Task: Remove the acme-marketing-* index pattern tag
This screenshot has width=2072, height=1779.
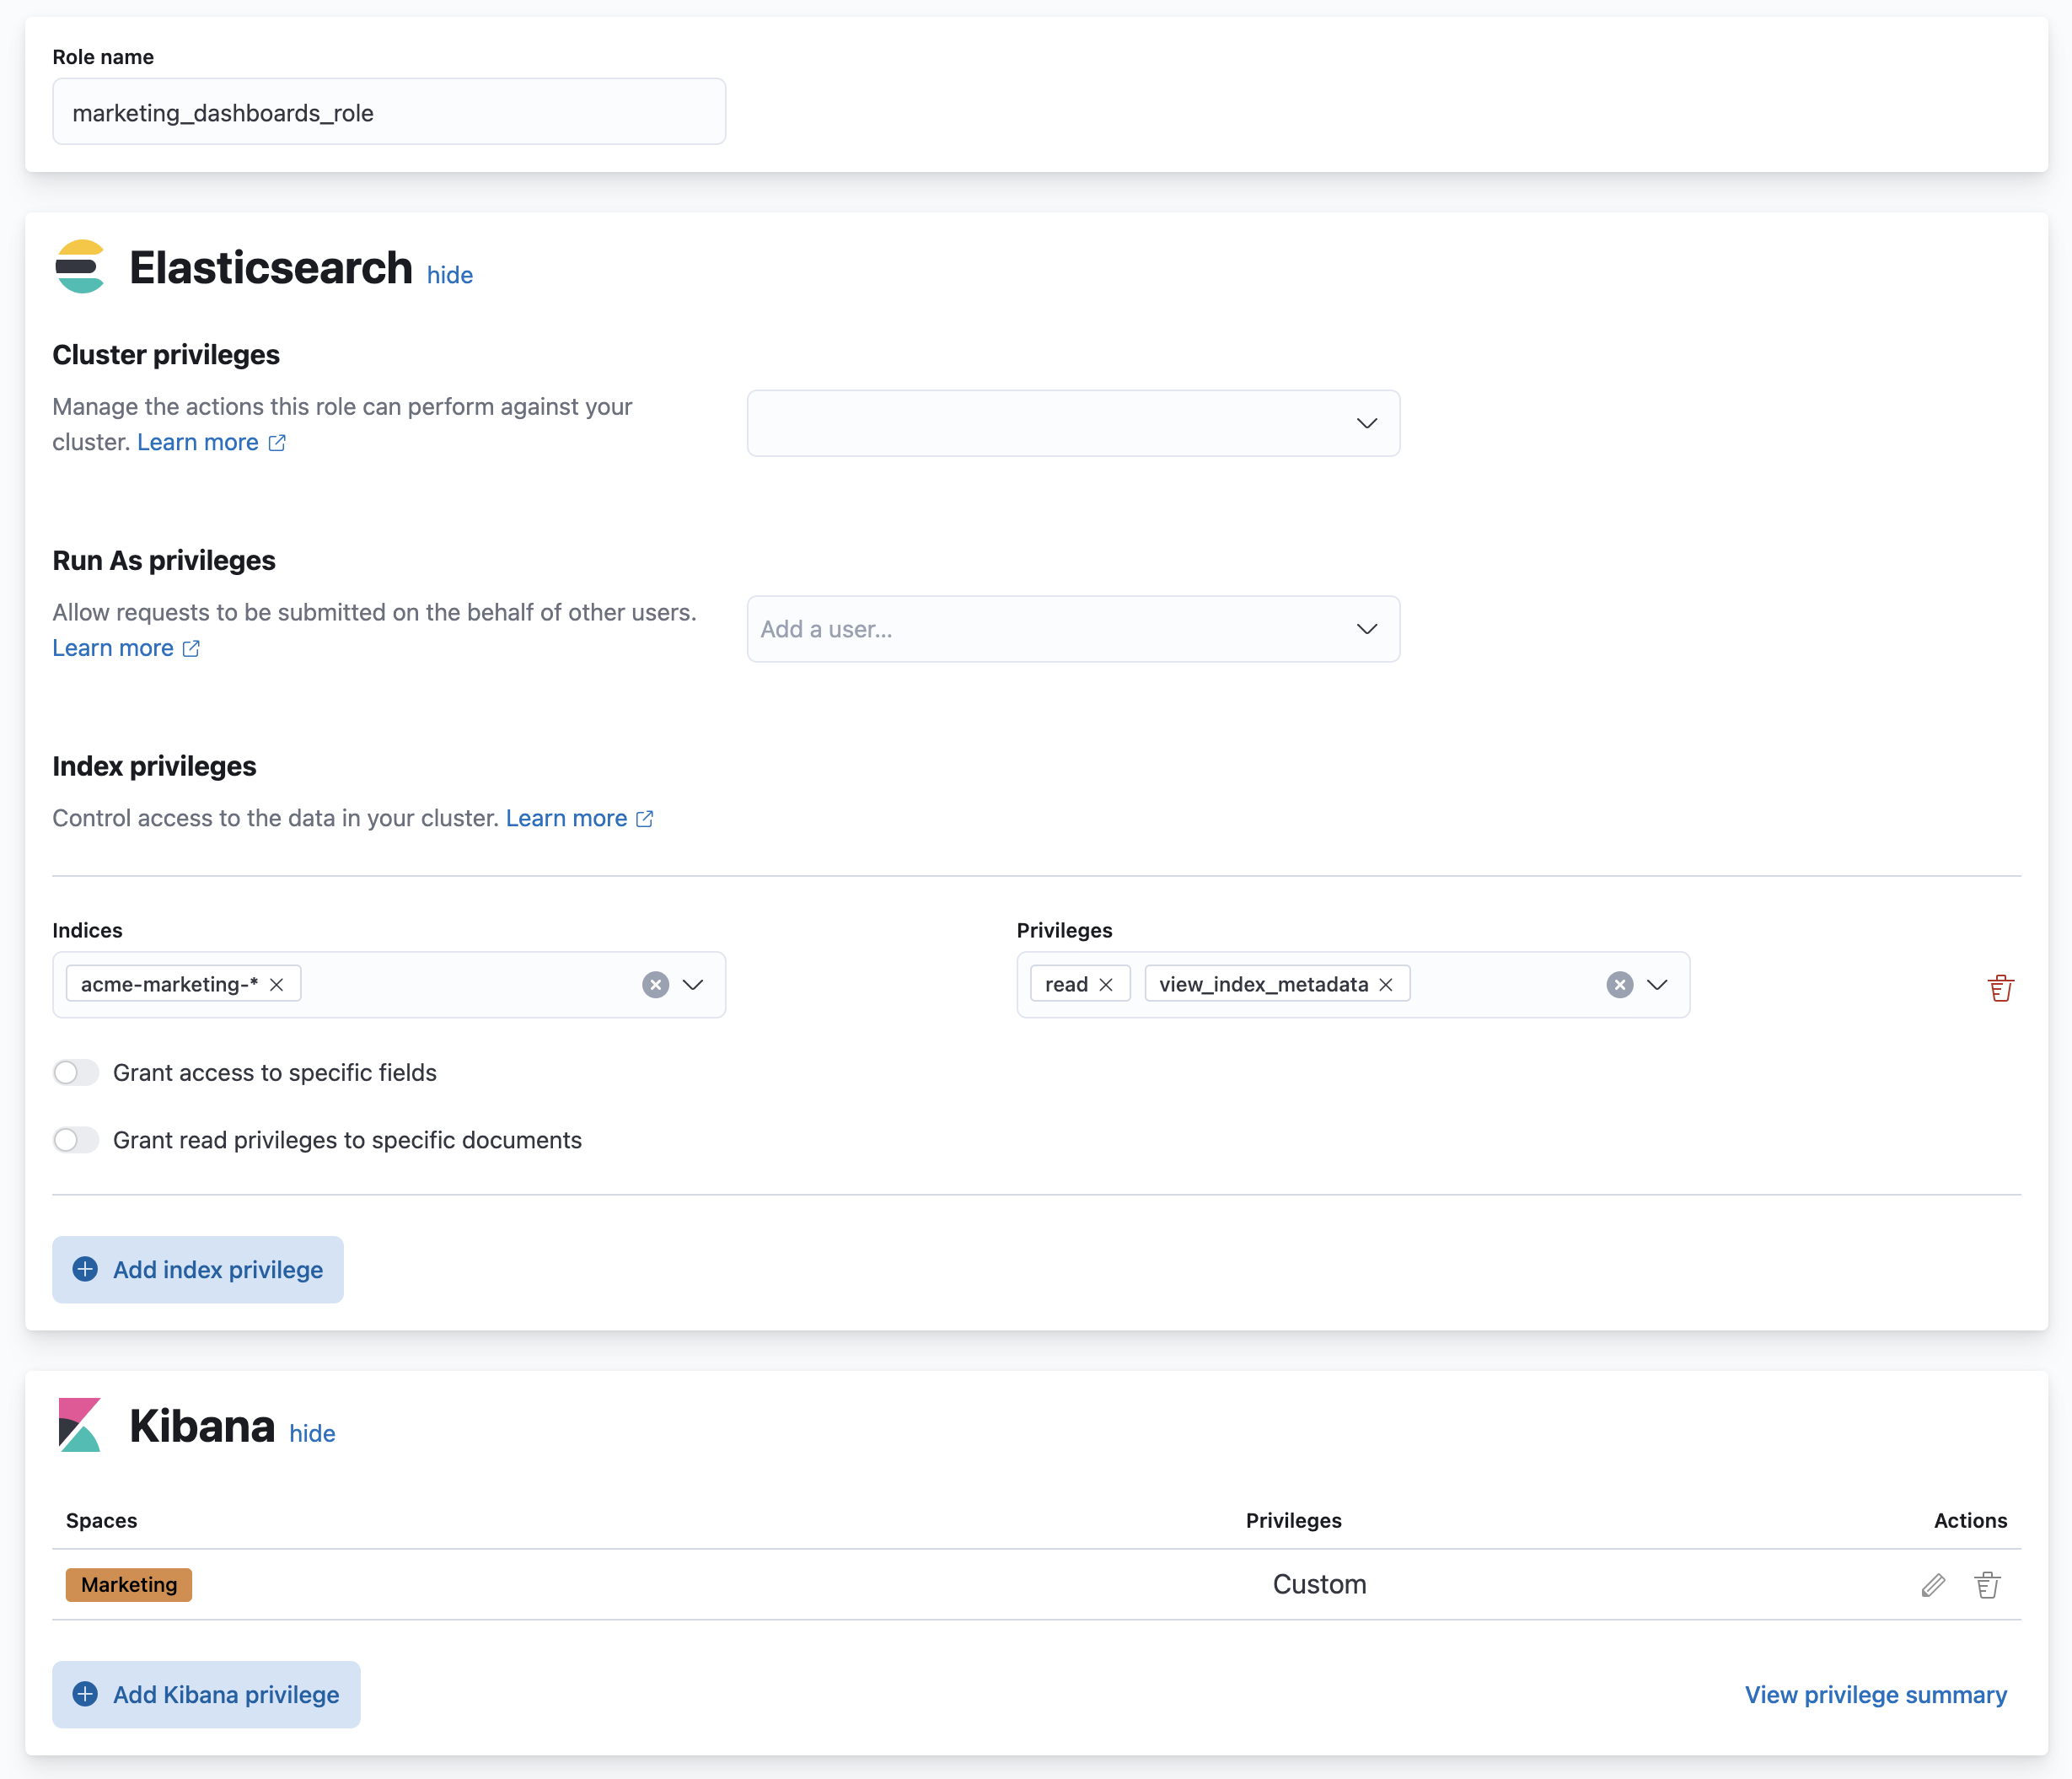Action: [277, 984]
